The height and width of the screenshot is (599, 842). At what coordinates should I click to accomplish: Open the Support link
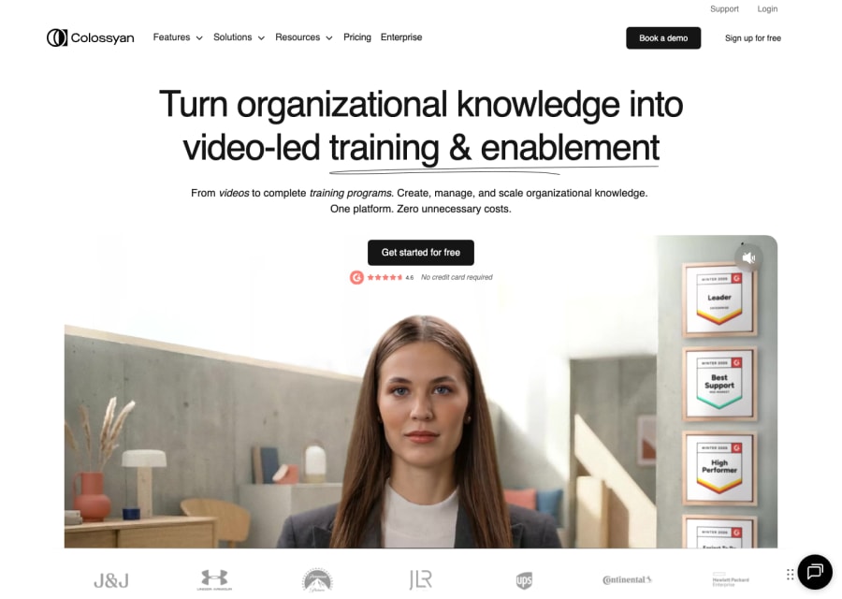click(724, 9)
